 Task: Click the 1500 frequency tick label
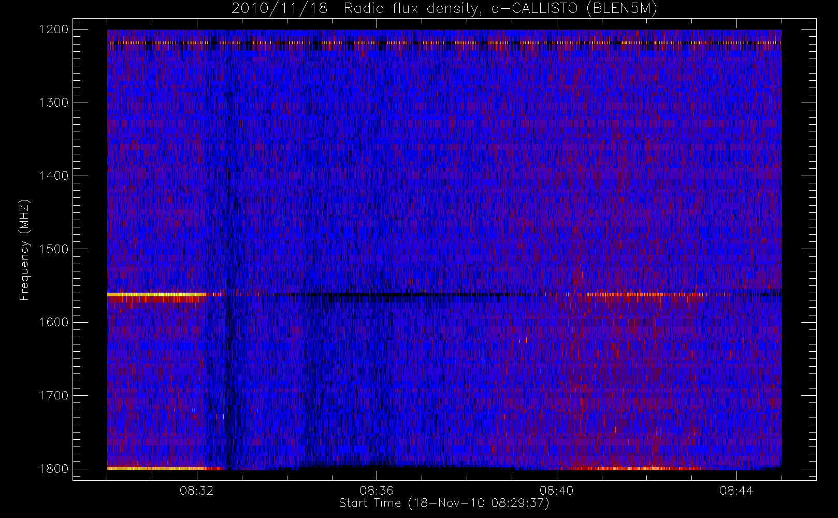[54, 249]
